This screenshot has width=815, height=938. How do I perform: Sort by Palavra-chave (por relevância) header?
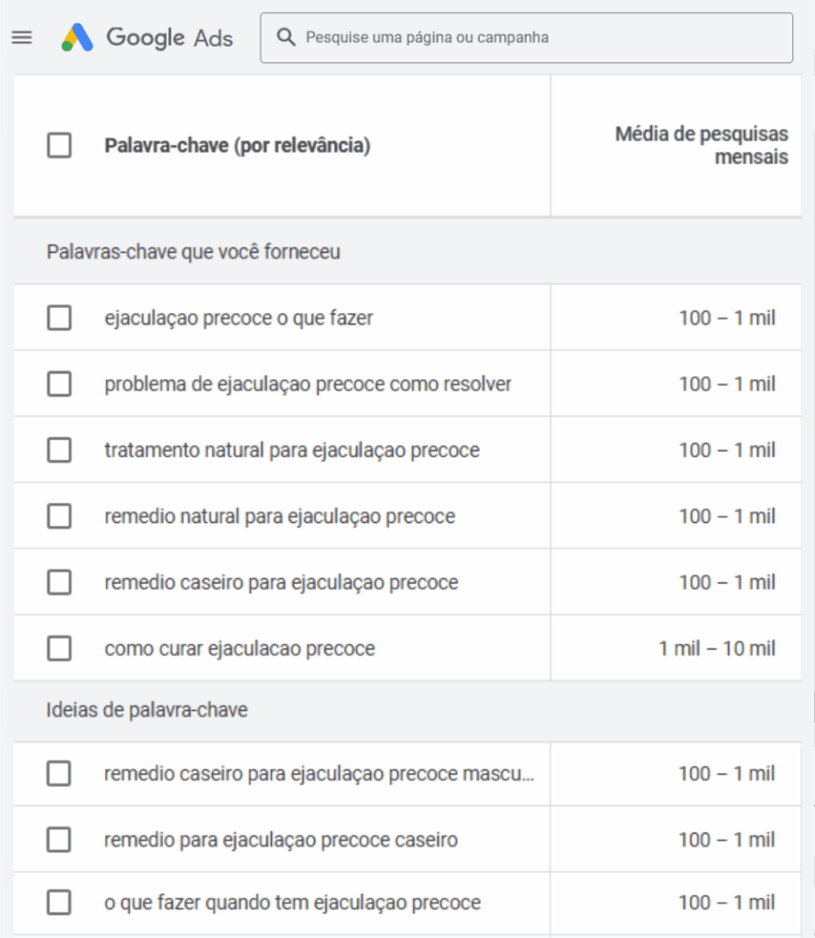tap(237, 146)
